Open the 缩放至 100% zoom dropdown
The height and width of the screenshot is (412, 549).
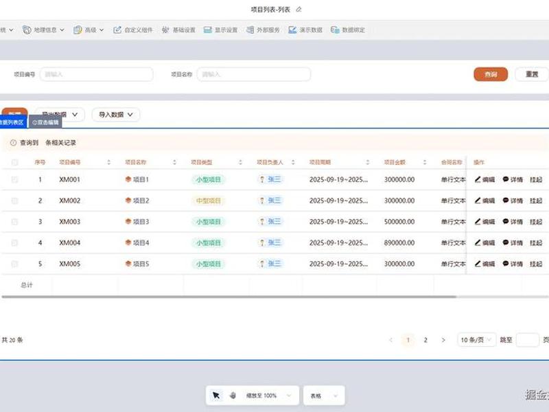click(268, 396)
